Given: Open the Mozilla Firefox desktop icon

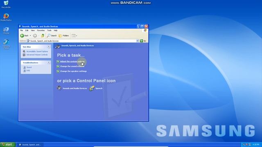Looking at the screenshot, I should coord(6,17).
